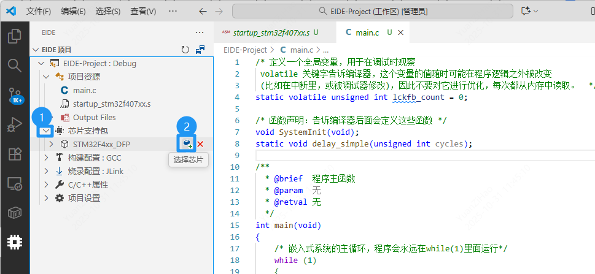Image resolution: width=595 pixels, height=274 pixels.
Task: Open EIDE panel more actions (…)
Action: click(199, 32)
